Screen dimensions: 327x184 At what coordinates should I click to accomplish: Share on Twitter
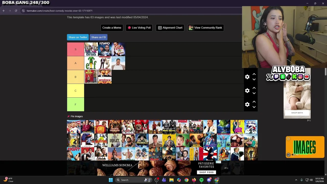click(x=78, y=37)
